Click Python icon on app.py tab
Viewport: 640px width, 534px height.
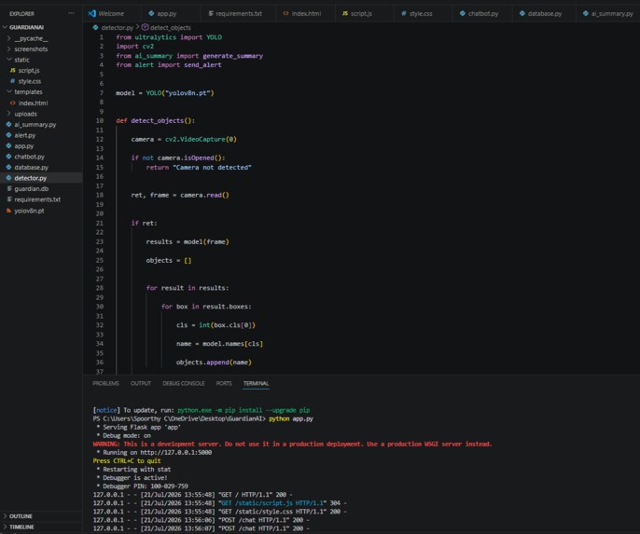coord(151,13)
